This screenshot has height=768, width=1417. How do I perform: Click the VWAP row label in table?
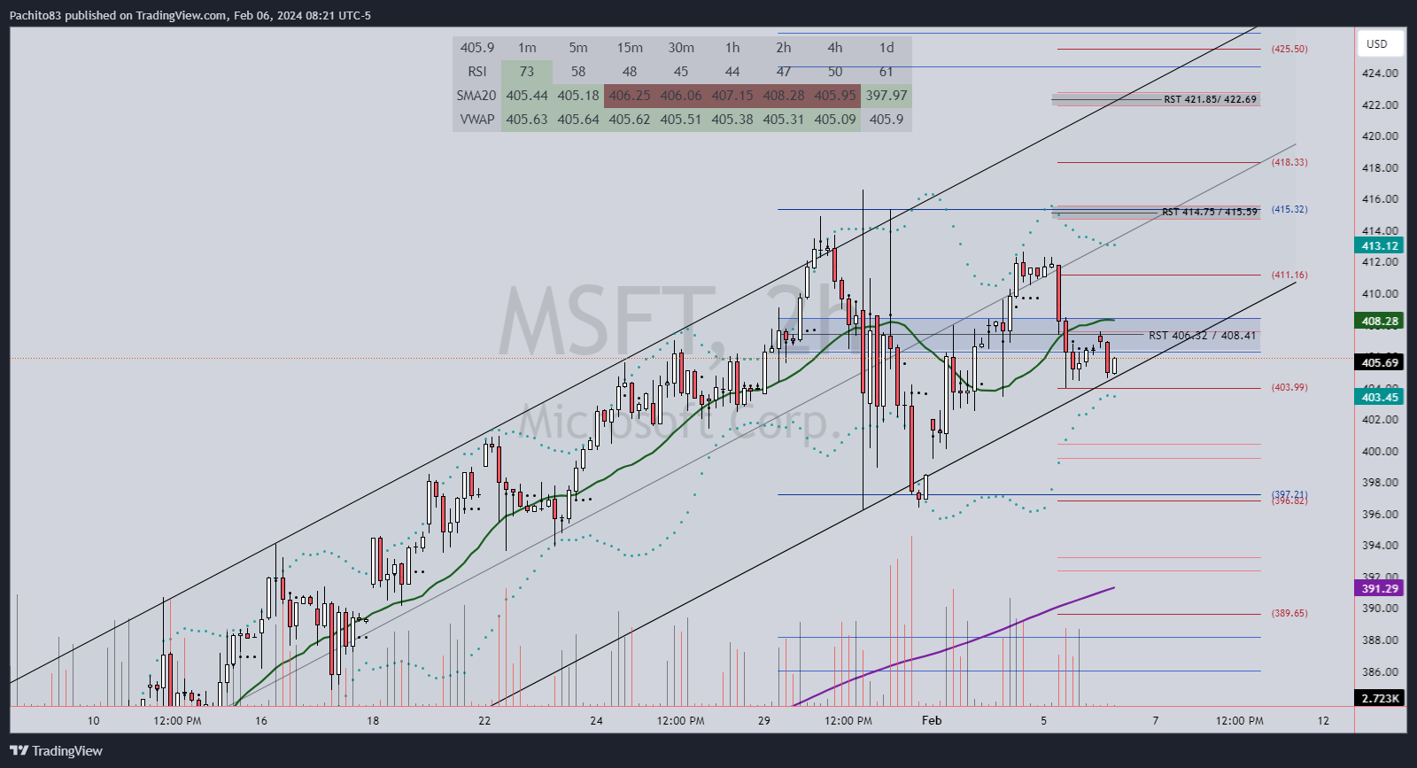pos(477,120)
